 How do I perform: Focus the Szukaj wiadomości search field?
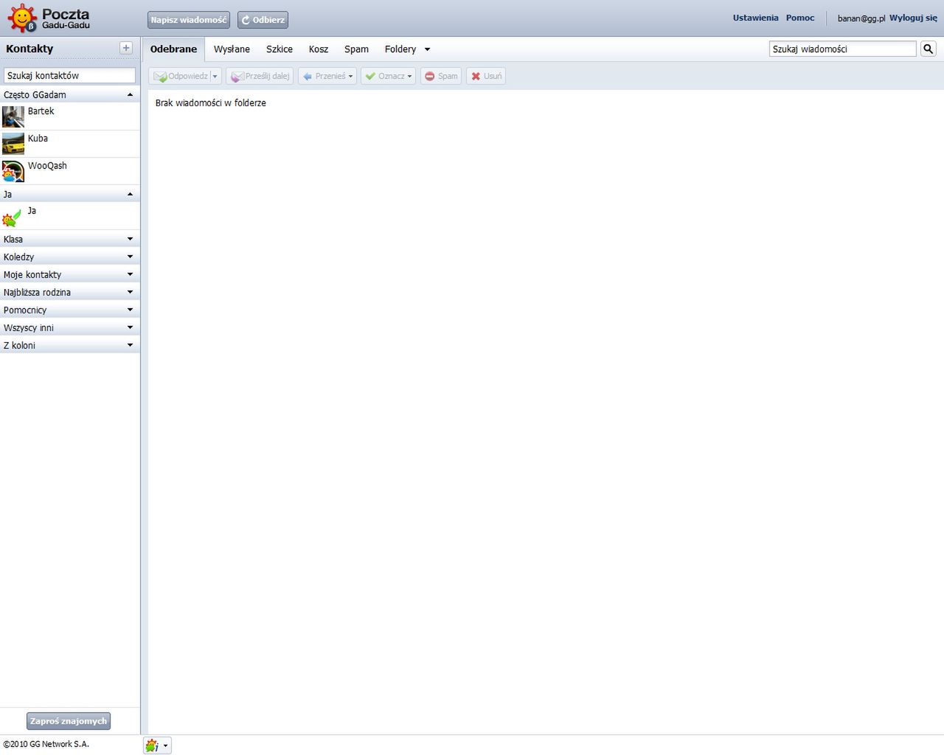click(842, 49)
